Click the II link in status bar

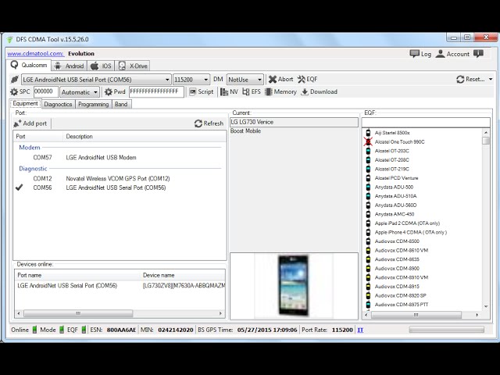point(360,330)
